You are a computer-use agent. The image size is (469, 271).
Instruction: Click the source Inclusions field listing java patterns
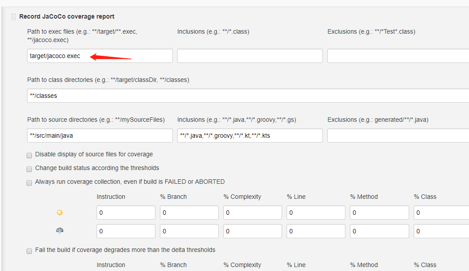tap(250, 135)
